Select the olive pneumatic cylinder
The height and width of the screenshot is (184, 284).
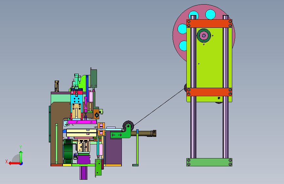143,134
